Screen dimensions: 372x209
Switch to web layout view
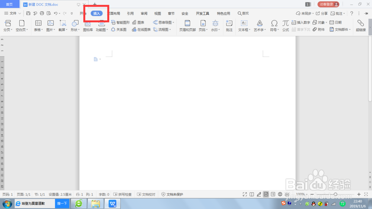(280, 194)
